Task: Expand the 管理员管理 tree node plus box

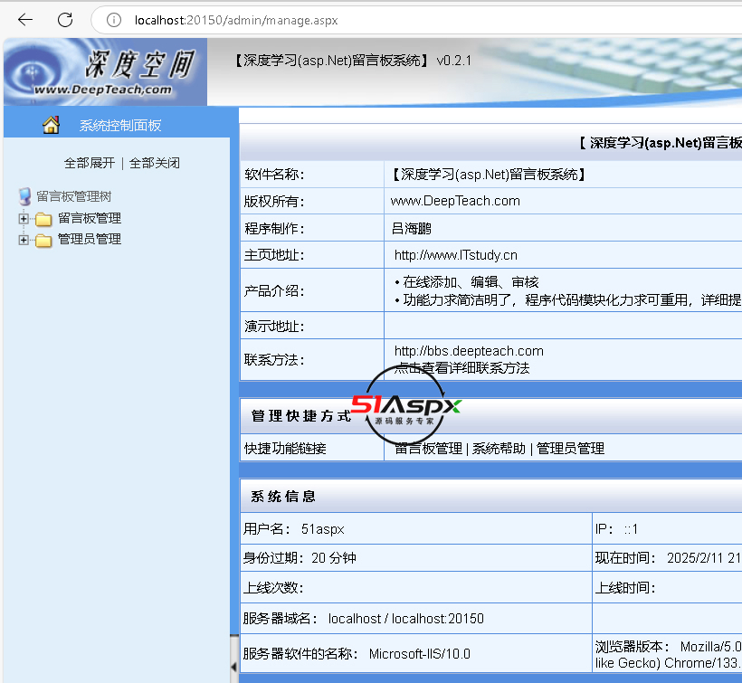Action: point(24,240)
